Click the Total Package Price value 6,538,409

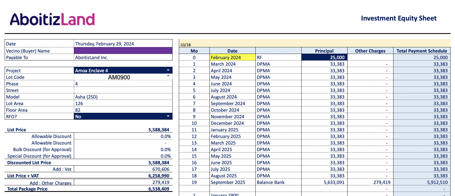(159, 189)
